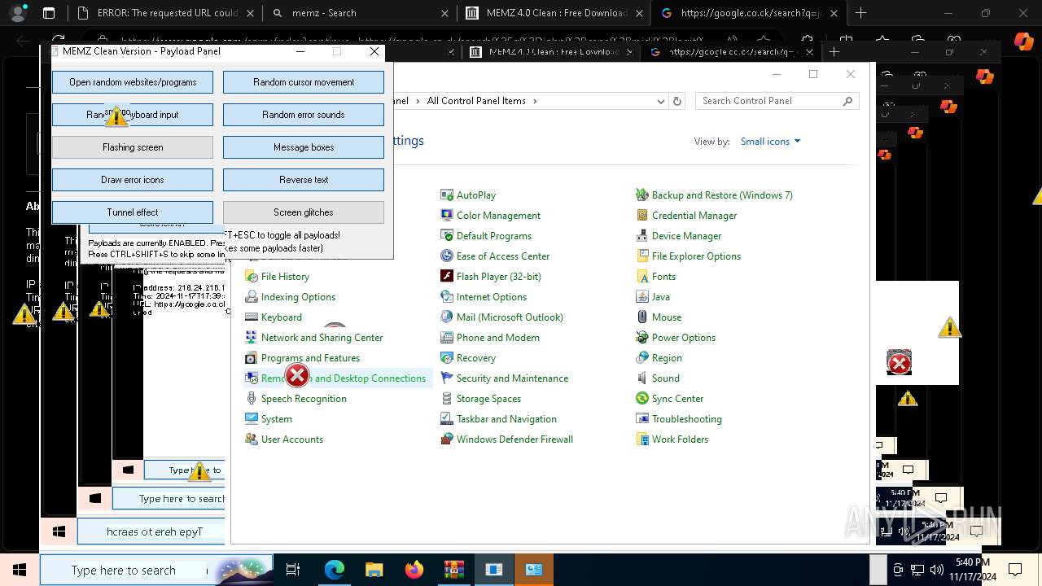Select the google.co.ck search tab
The height and width of the screenshot is (586, 1042).
[749, 13]
